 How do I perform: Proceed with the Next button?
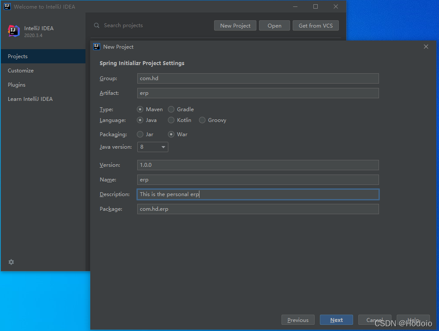pyautogui.click(x=336, y=320)
